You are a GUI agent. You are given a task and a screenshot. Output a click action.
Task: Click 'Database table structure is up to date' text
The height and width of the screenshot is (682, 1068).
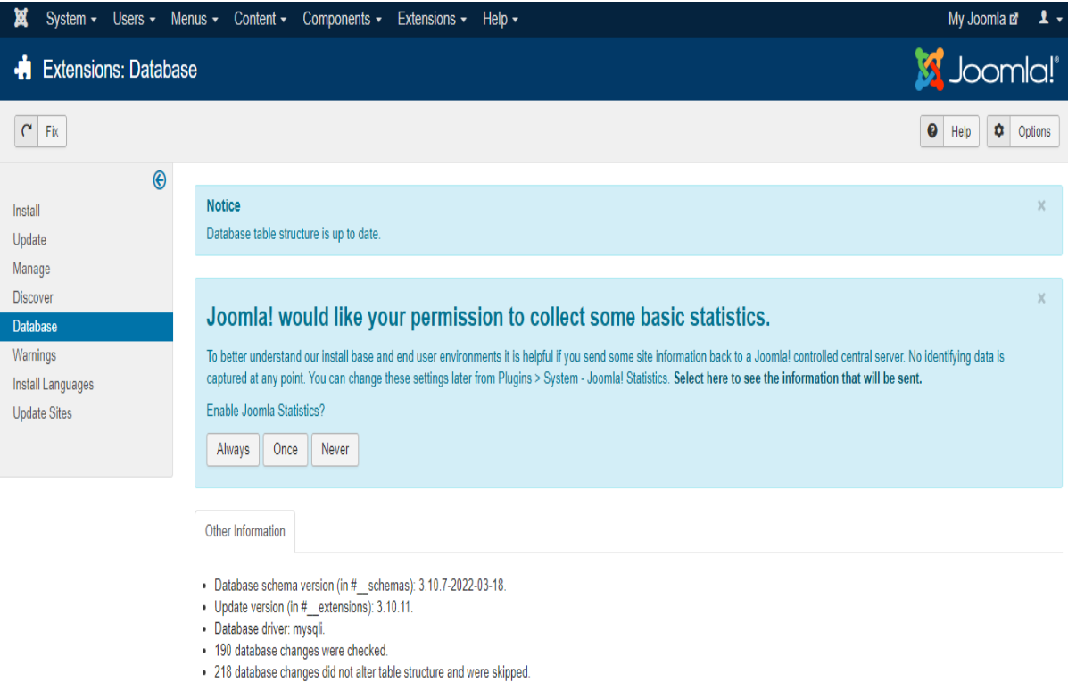(294, 234)
